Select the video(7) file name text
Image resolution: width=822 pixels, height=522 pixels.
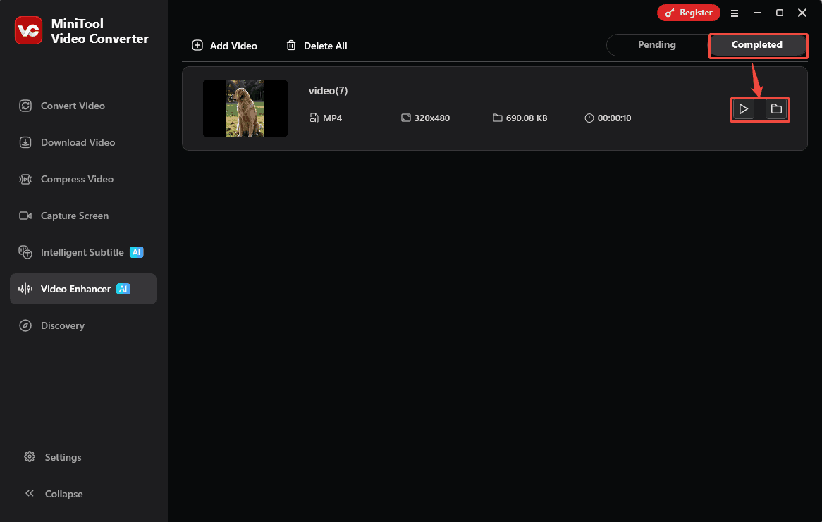pos(328,90)
